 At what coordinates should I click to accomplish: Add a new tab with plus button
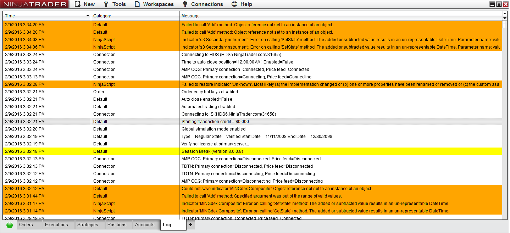[x=190, y=224]
